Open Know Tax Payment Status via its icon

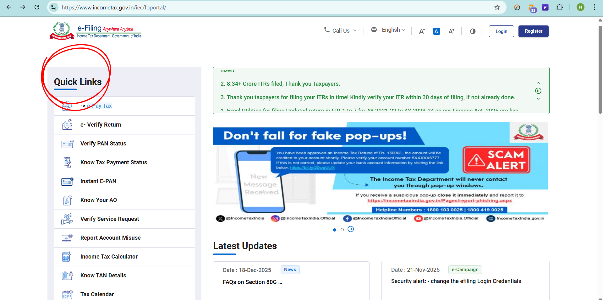click(67, 162)
